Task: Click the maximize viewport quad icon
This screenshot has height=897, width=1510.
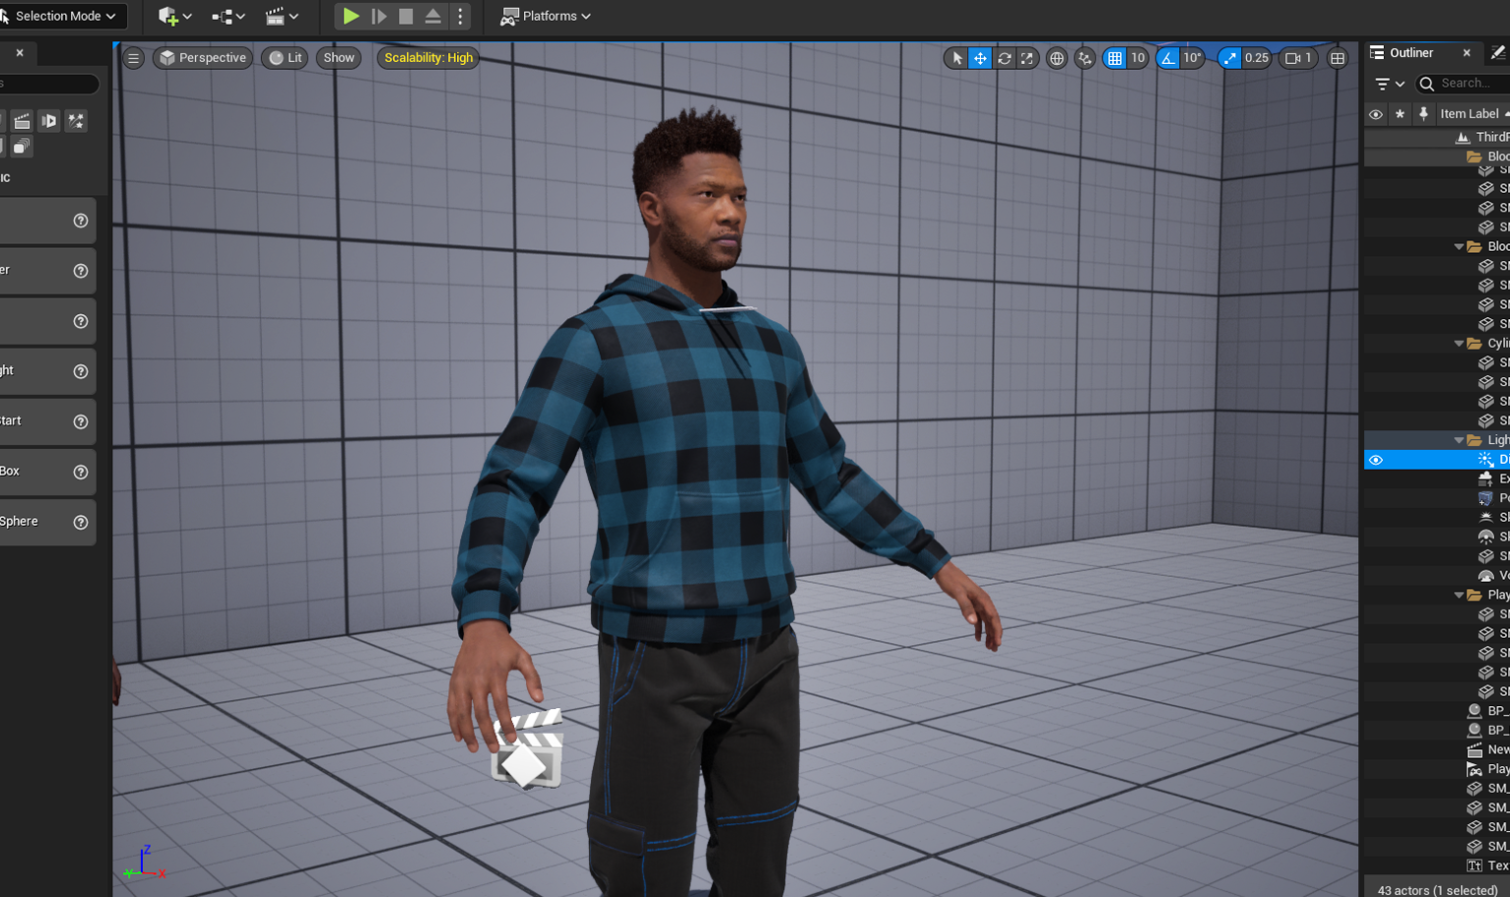Action: [1338, 57]
